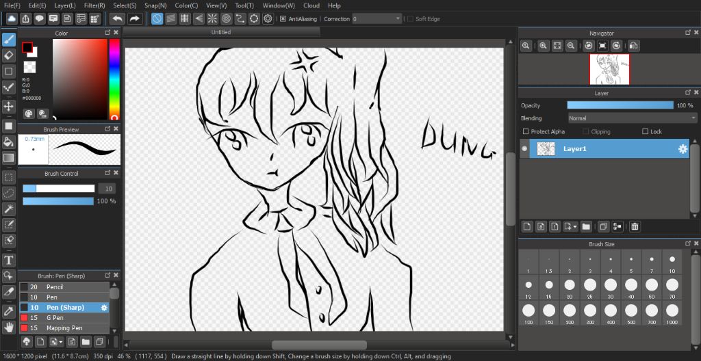Toggle the Clipping checkbox
This screenshot has height=361, width=701.
click(586, 131)
